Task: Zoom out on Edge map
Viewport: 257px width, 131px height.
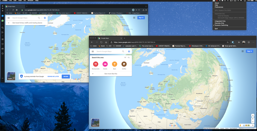Action: (253, 122)
